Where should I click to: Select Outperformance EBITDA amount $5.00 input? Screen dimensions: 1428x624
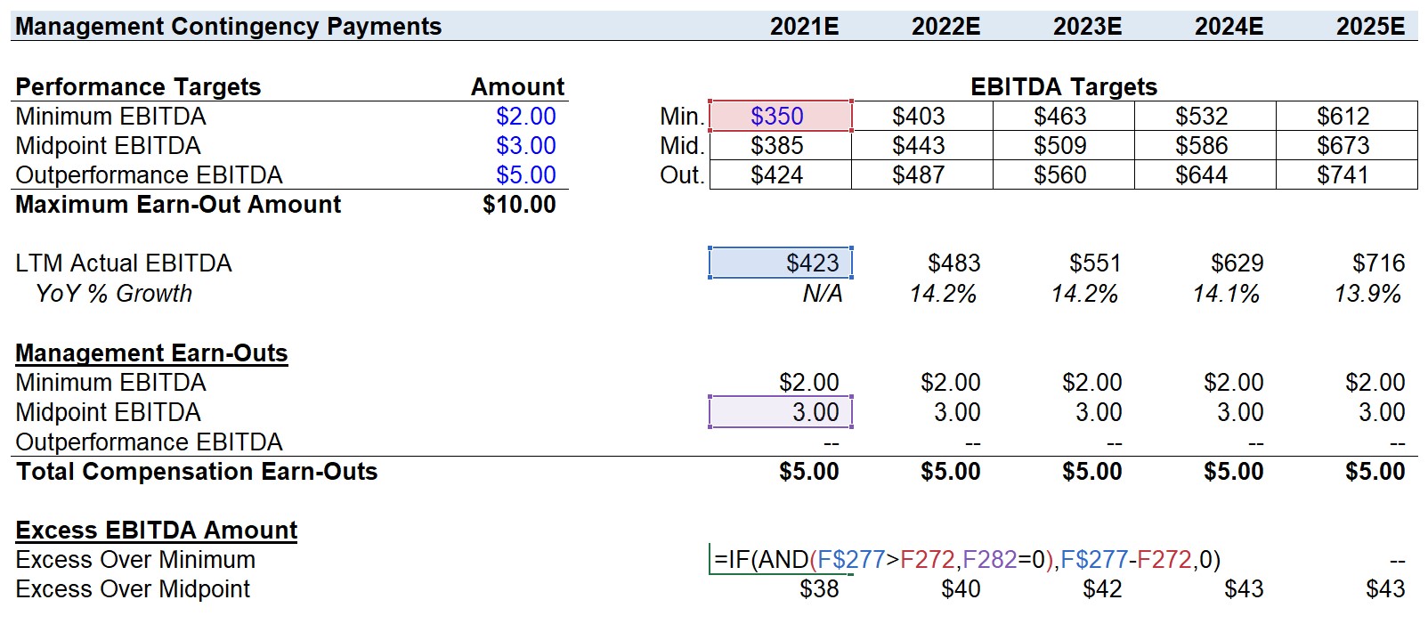point(525,174)
